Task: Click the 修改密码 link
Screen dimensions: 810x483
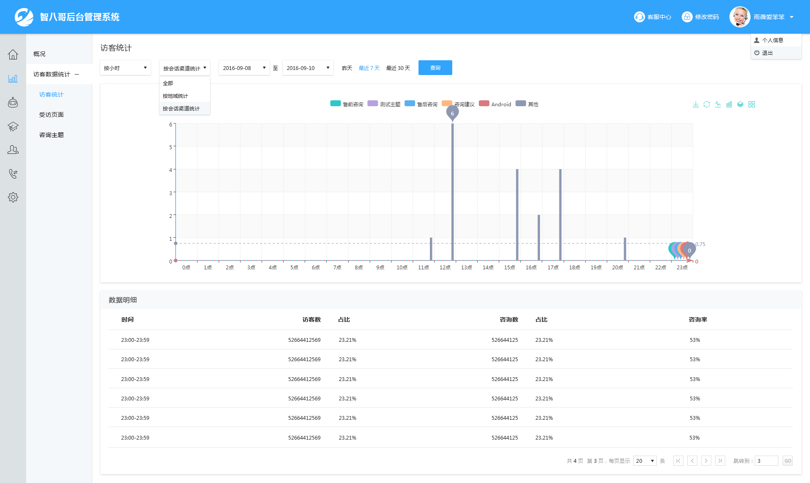Action: pos(707,17)
